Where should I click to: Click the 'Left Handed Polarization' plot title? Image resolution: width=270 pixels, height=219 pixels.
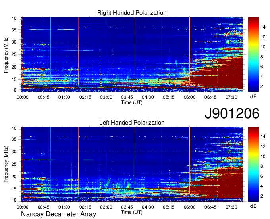(x=132, y=123)
